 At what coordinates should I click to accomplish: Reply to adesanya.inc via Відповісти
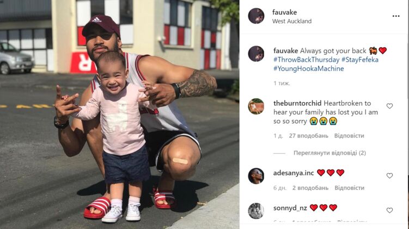pyautogui.click(x=350, y=188)
